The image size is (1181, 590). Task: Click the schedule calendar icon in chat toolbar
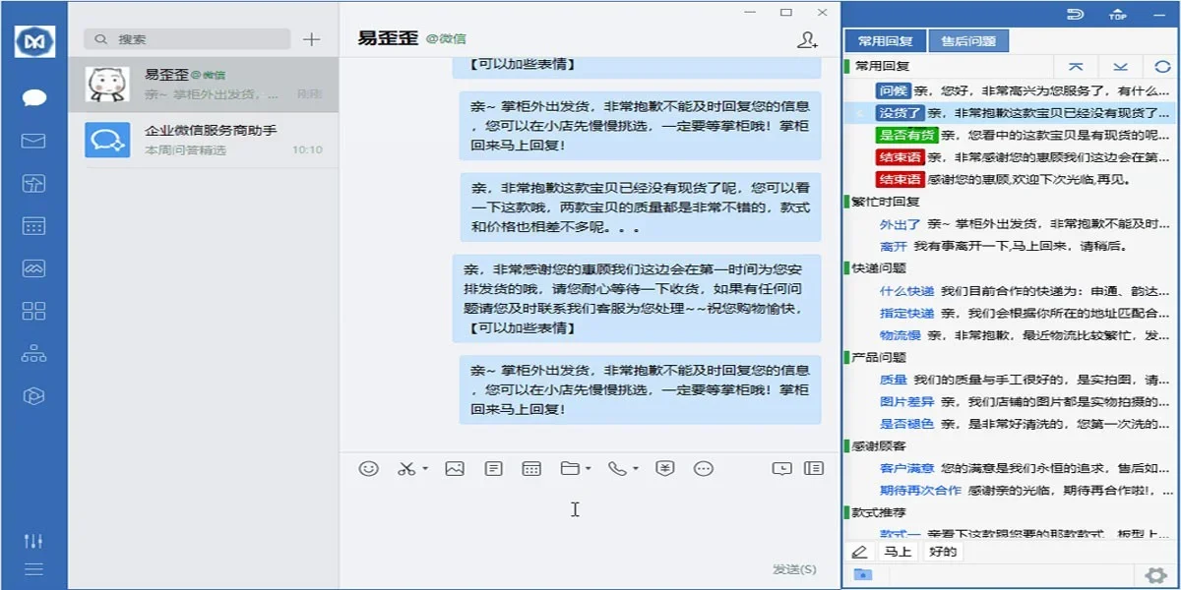(531, 469)
